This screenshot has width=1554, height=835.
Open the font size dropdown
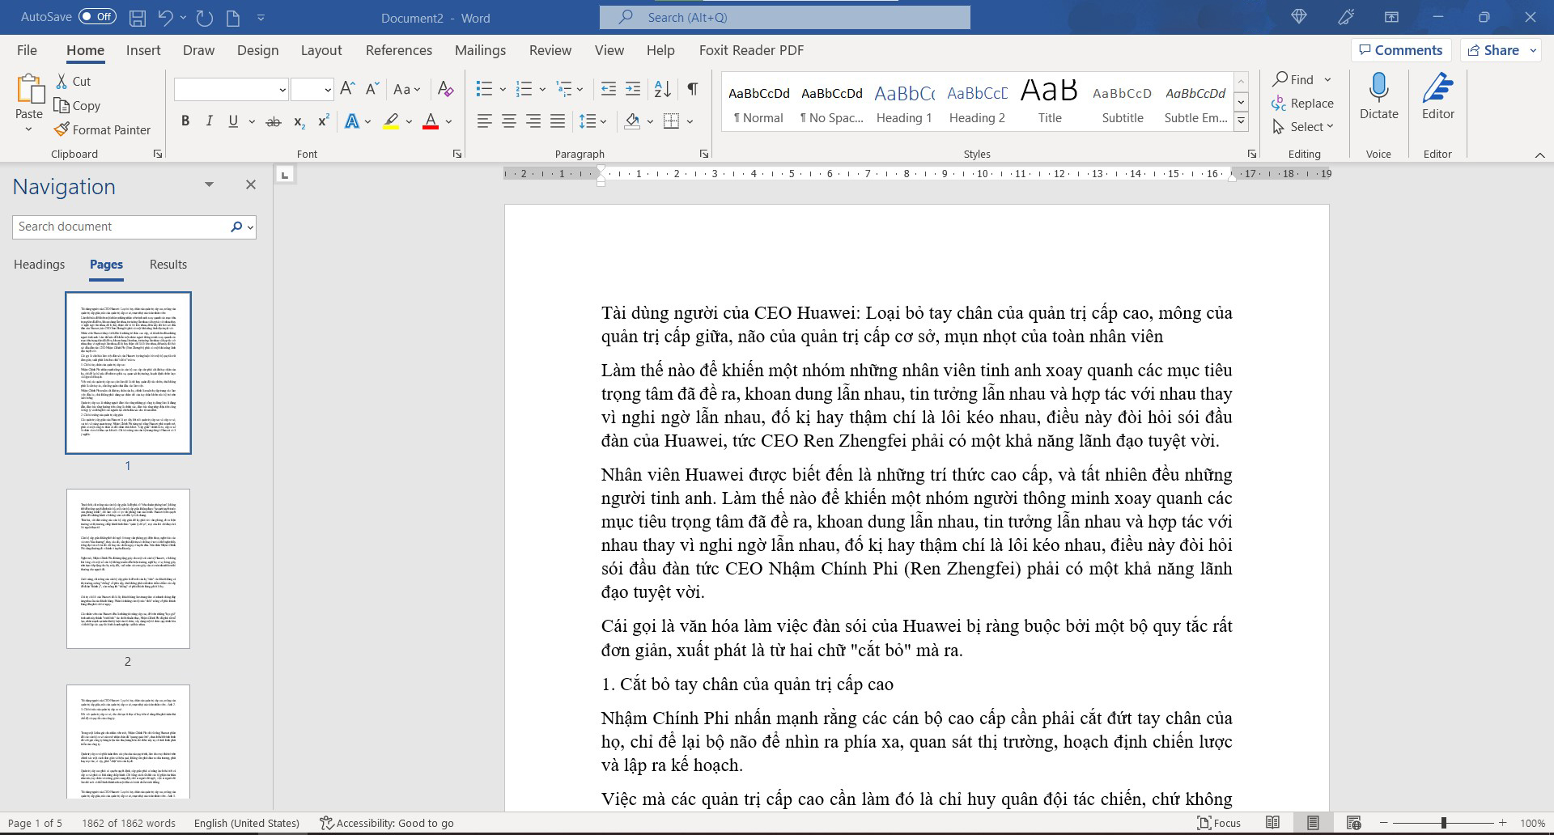pos(328,89)
